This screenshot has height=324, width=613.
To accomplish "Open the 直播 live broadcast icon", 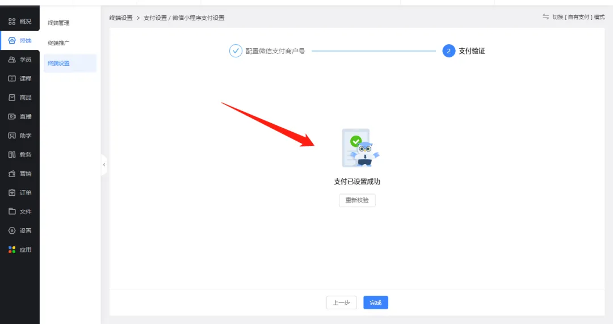I will [12, 116].
